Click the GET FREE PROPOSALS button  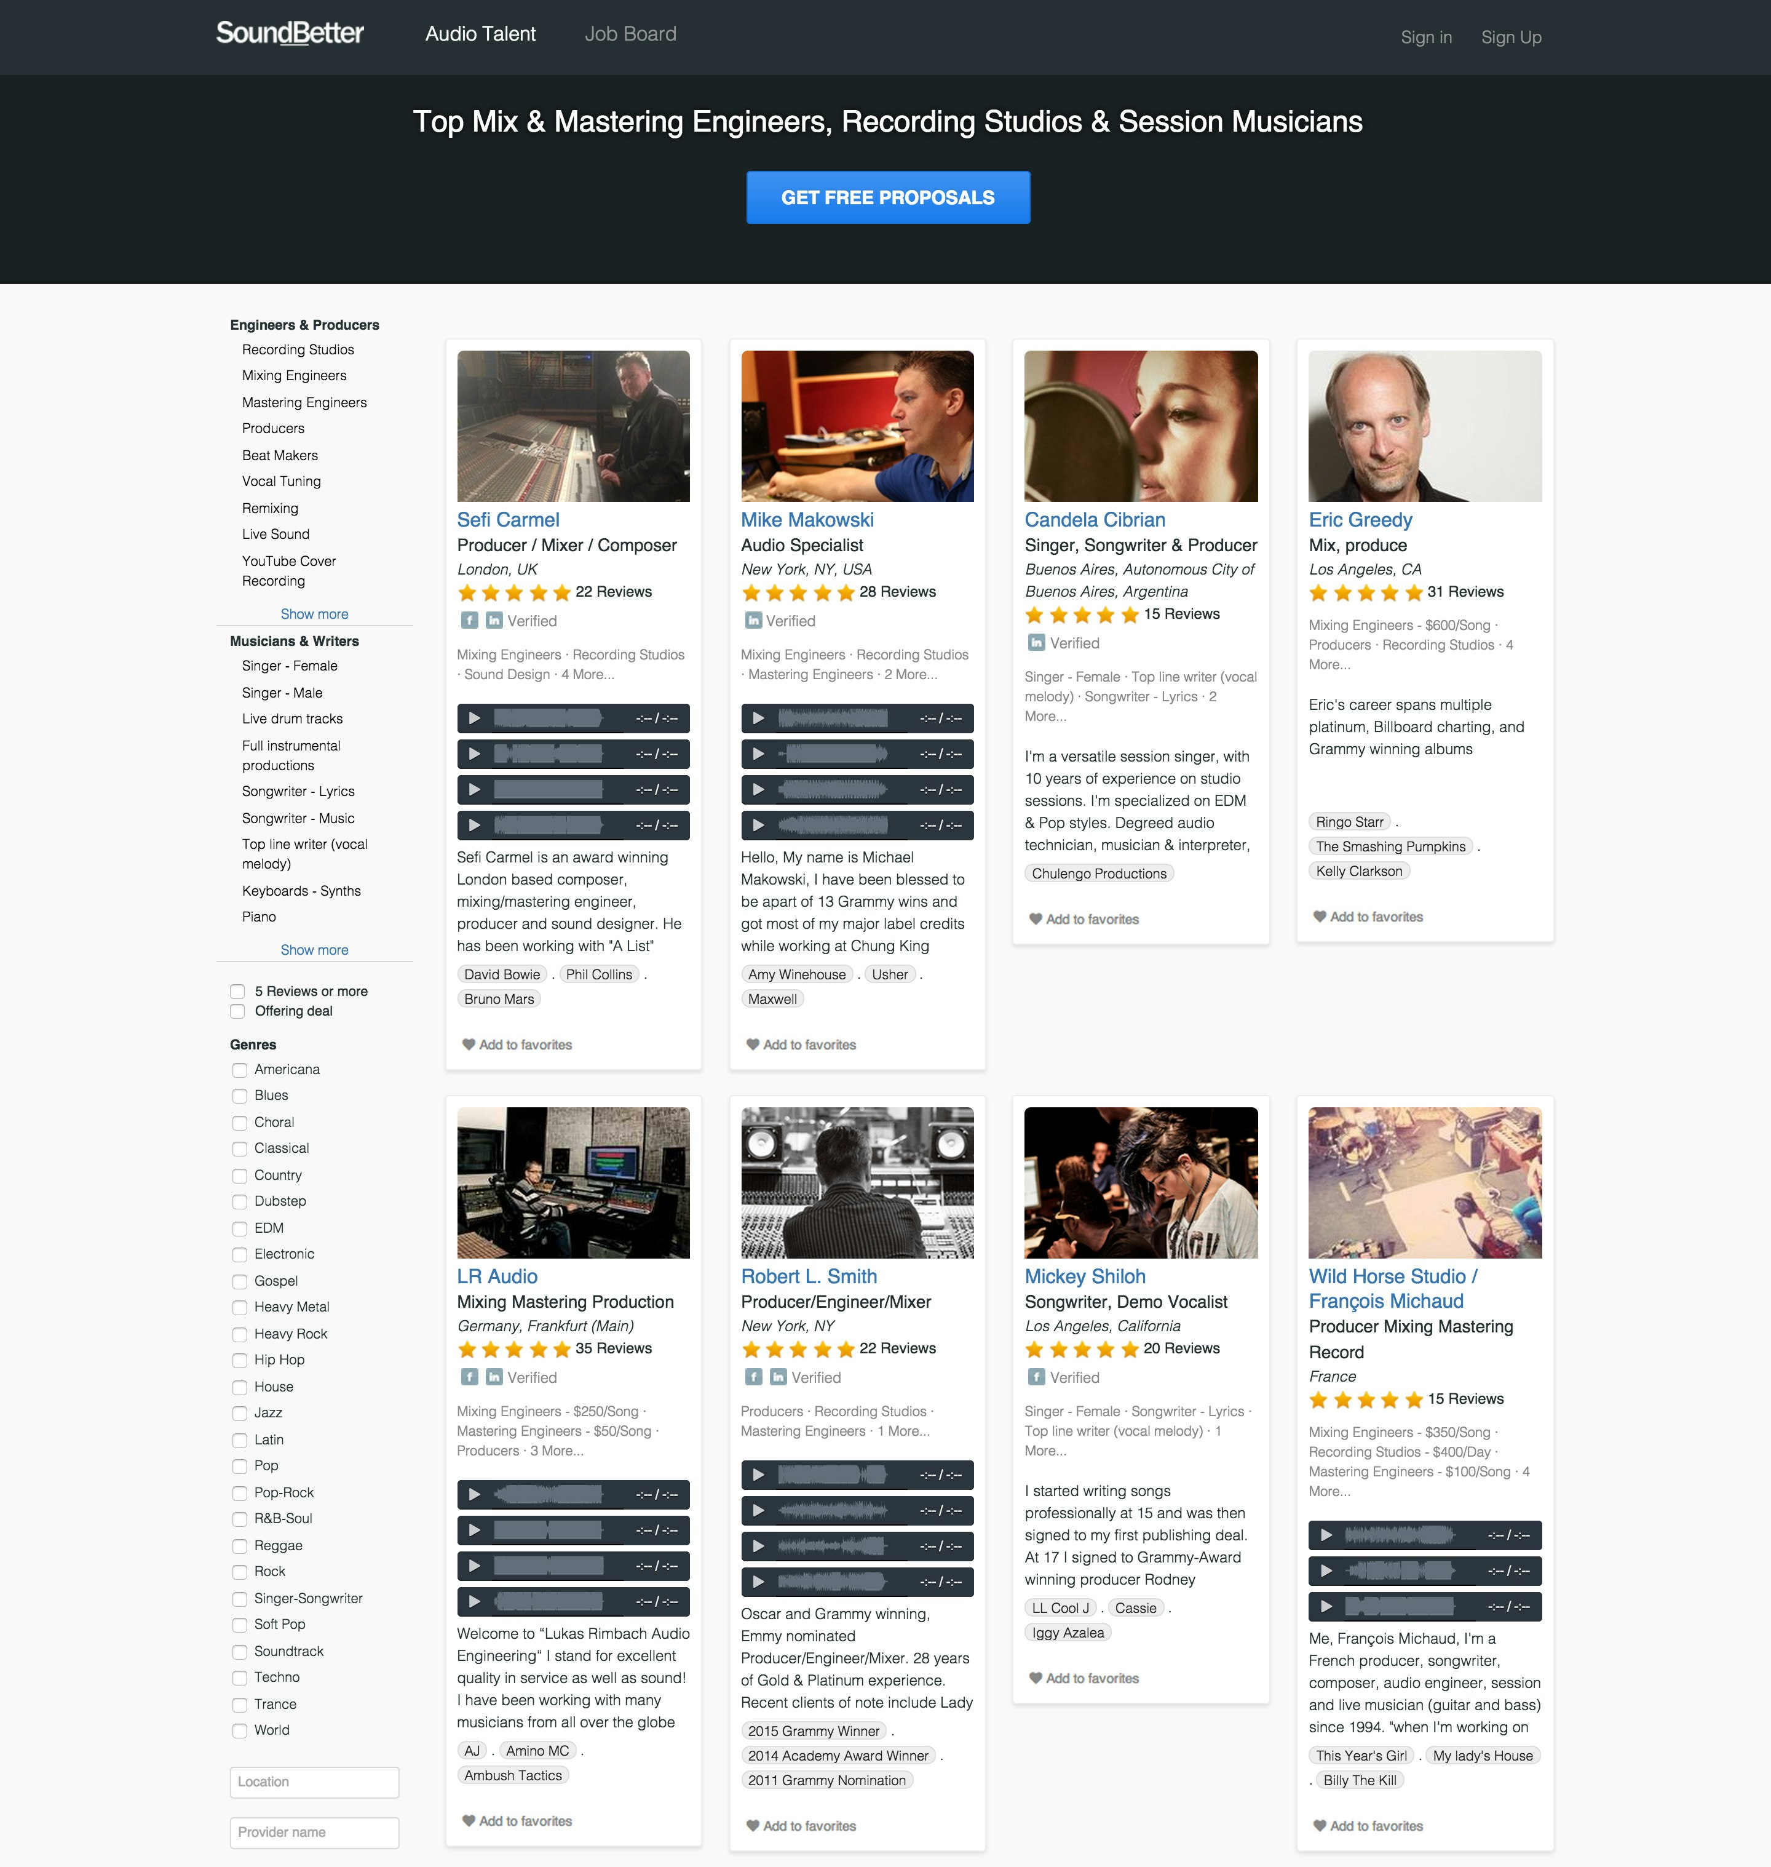point(887,197)
